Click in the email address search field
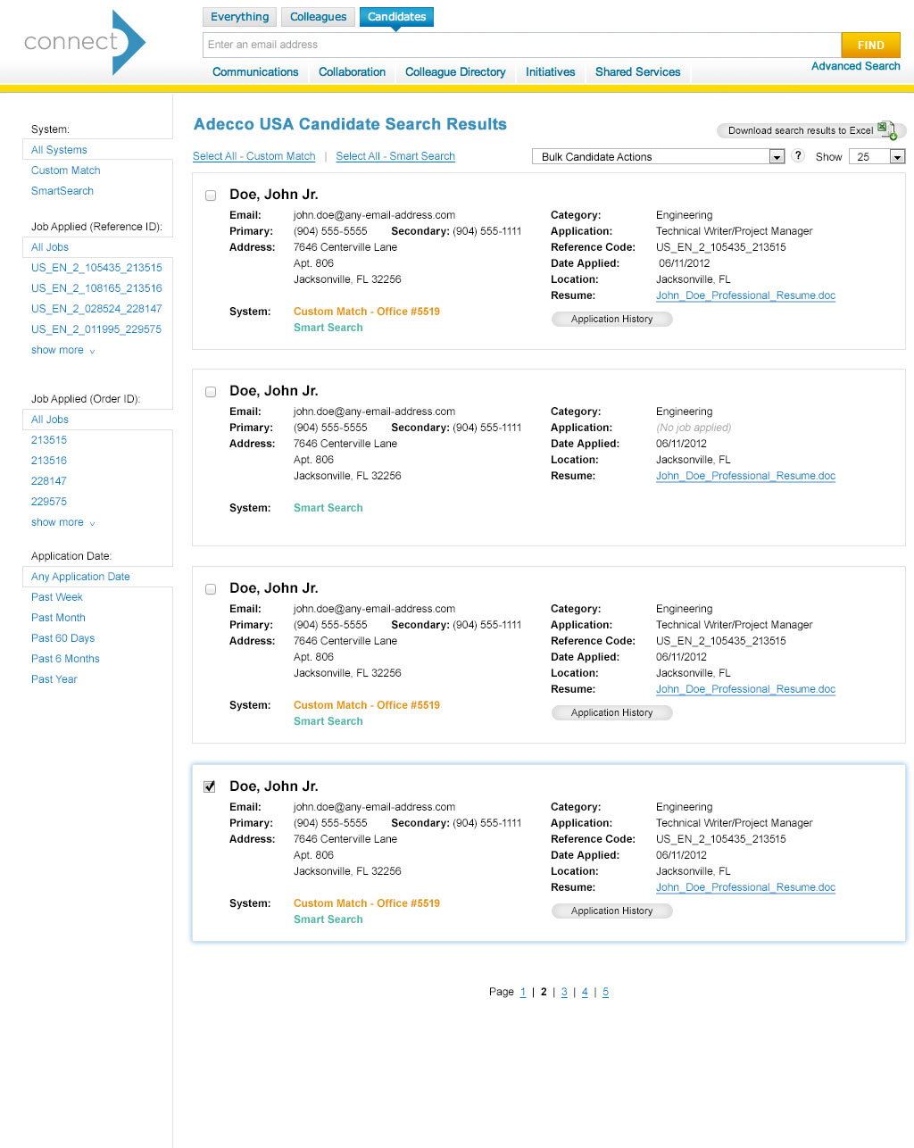Screen dimensions: 914x1148 pos(522,45)
